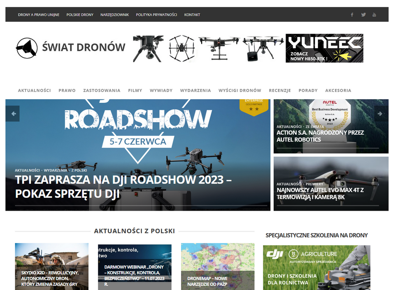Click Aktualności tag on Autel EVO article
The image size is (395, 290).
click(x=289, y=184)
